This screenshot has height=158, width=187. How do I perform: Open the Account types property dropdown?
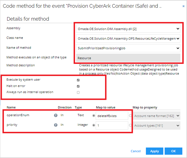click(157, 125)
